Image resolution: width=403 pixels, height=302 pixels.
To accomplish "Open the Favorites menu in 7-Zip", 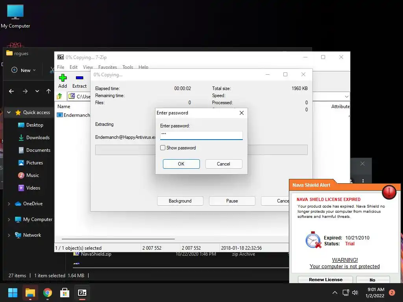I will tap(107, 67).
